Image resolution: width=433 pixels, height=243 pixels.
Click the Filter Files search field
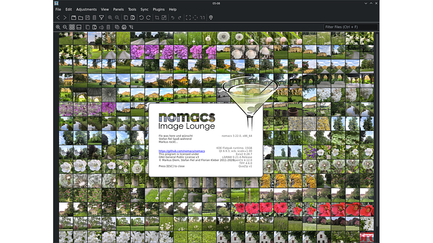(x=350, y=27)
